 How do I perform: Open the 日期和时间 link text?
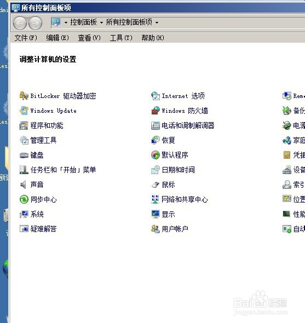(178, 170)
